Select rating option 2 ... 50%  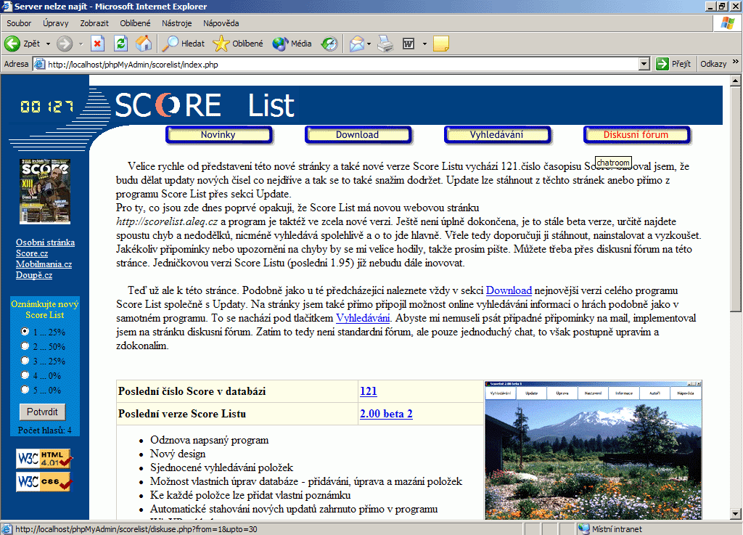pyautogui.click(x=25, y=346)
